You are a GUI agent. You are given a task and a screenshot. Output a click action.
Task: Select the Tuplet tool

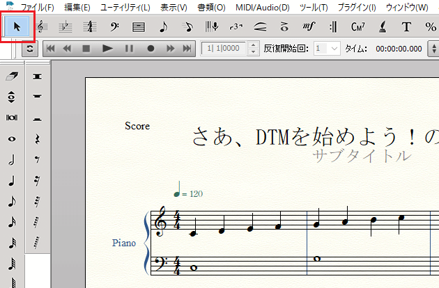click(x=236, y=28)
